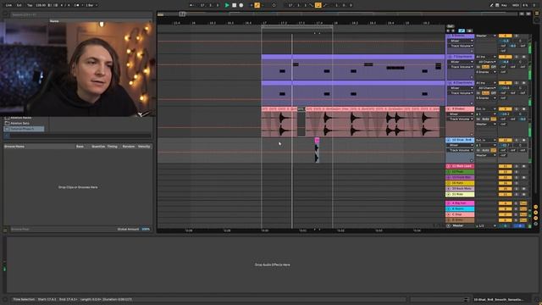The width and height of the screenshot is (542, 305).
Task: Click track 9 volume value -18.2
Action: point(506,114)
